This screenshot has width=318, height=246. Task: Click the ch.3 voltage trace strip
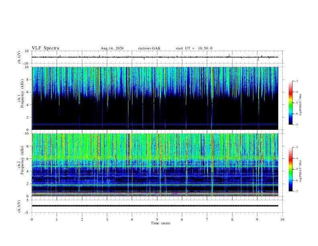[155, 206]
